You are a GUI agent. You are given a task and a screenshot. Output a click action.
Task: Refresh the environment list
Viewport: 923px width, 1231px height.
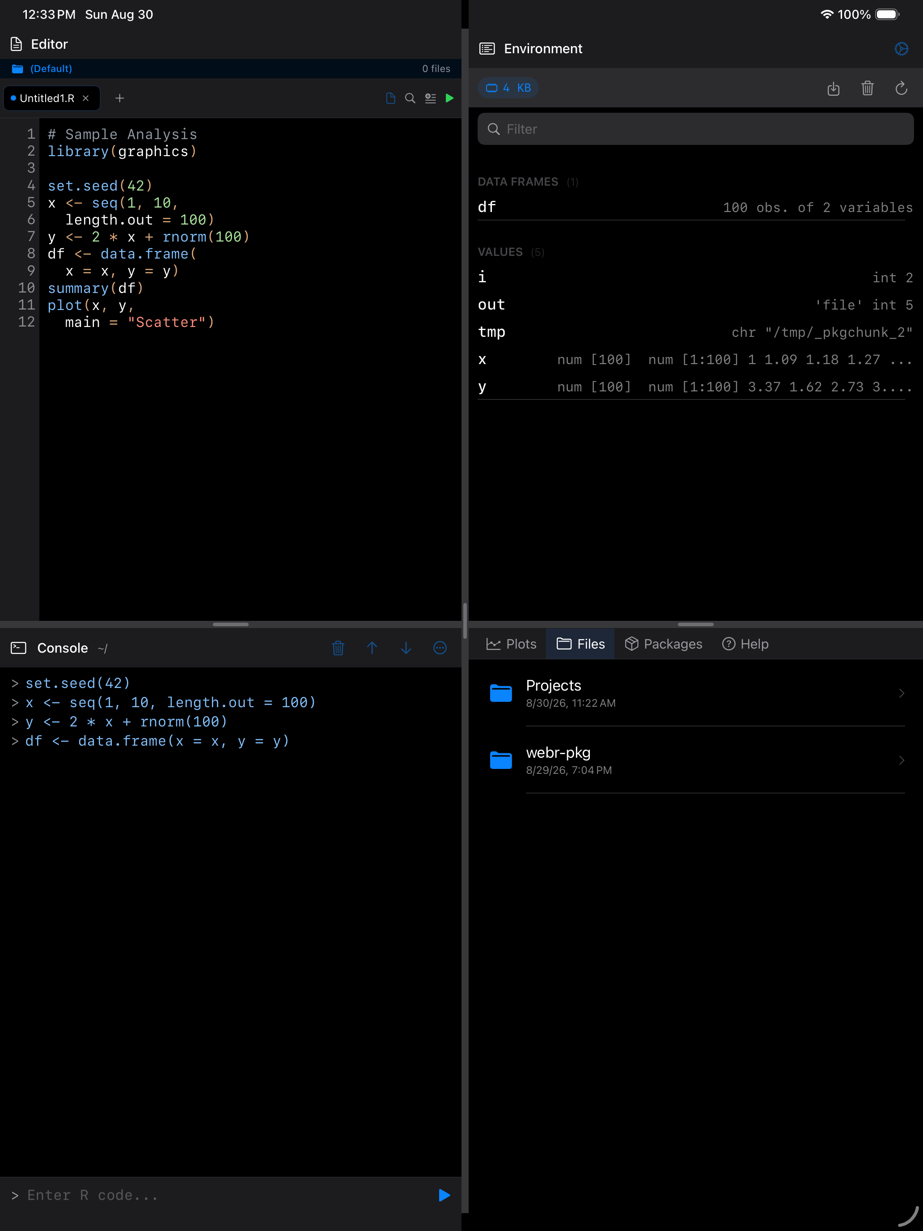coord(901,88)
